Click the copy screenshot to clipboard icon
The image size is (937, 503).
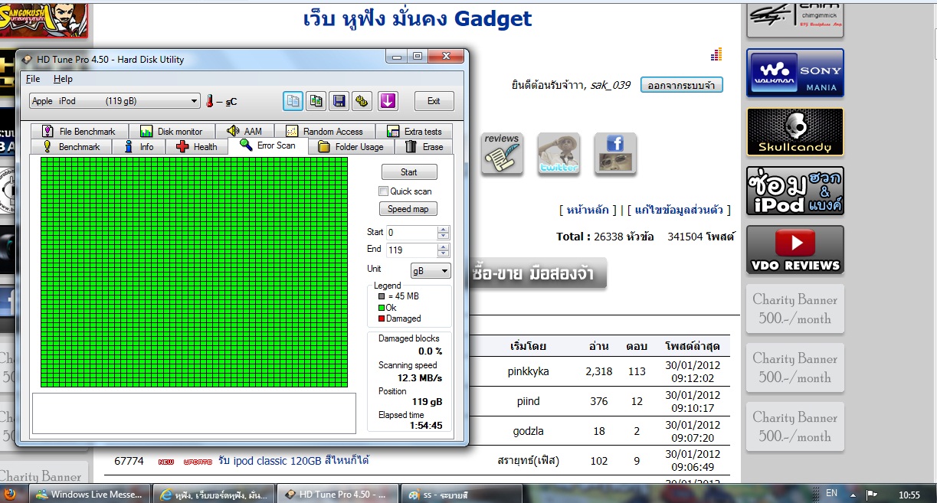(315, 101)
